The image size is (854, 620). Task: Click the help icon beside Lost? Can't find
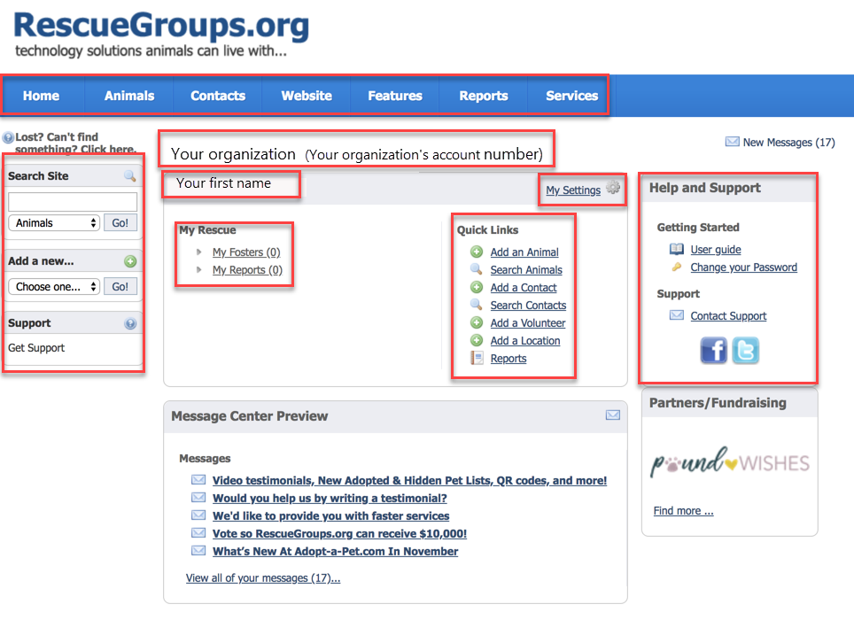coord(8,137)
